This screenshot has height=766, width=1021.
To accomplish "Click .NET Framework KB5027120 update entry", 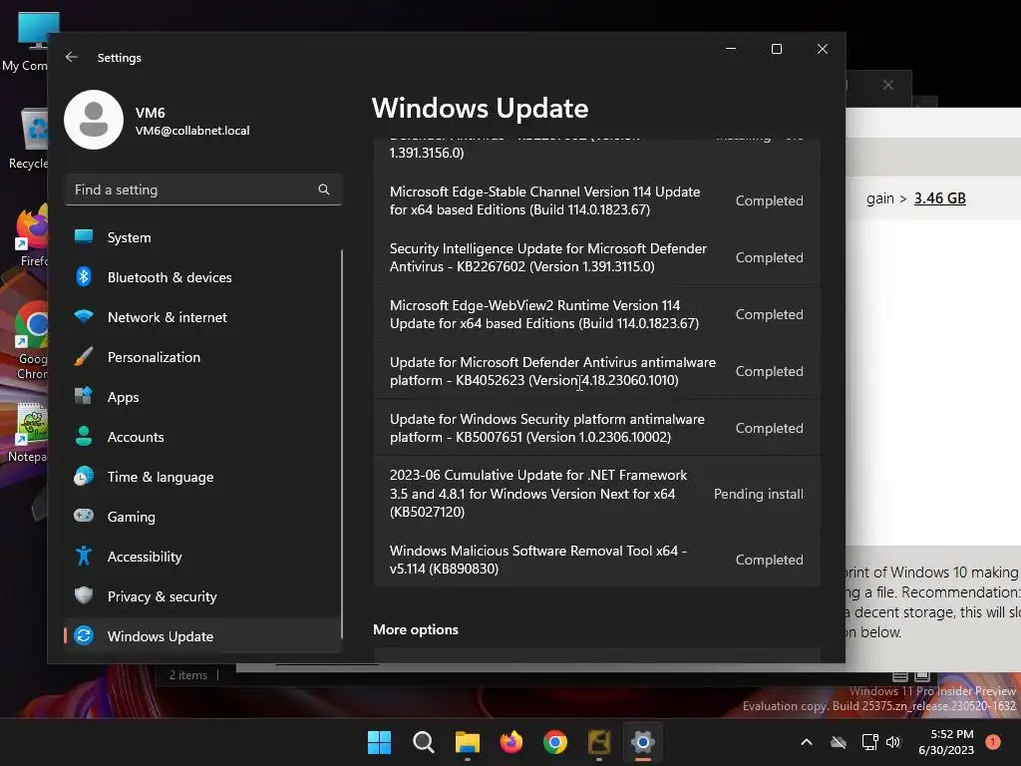I will [596, 493].
